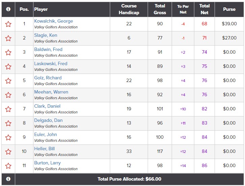245x186 pixels.
Task: Click the Total Net column header
Action: coord(204,9)
